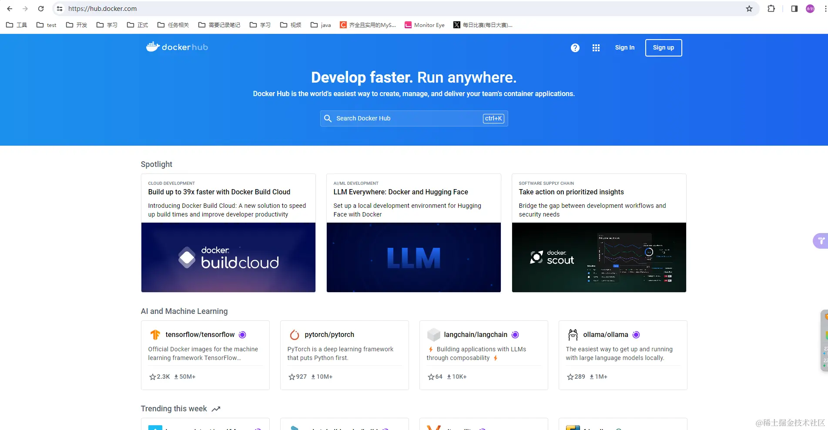
Task: Click the tensorflow logo icon
Action: point(155,334)
